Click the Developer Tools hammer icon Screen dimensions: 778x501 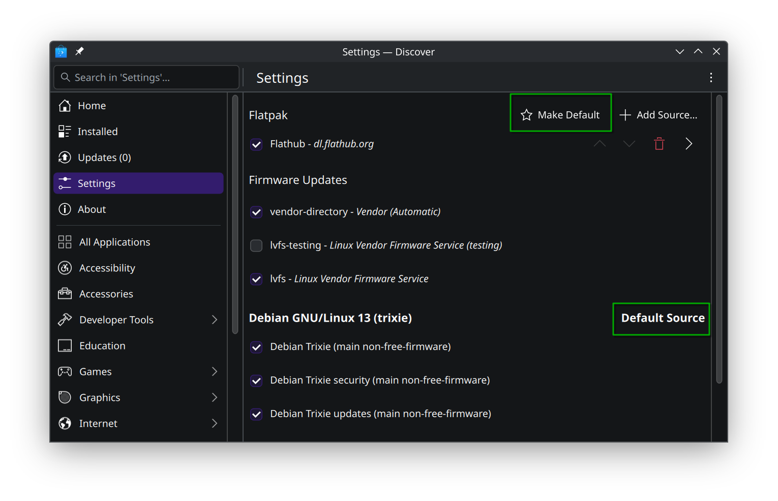pyautogui.click(x=65, y=320)
